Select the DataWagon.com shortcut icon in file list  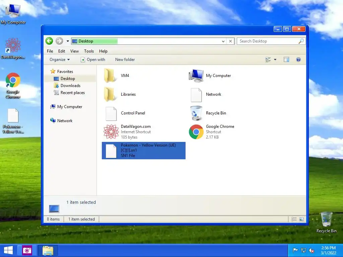tap(111, 132)
